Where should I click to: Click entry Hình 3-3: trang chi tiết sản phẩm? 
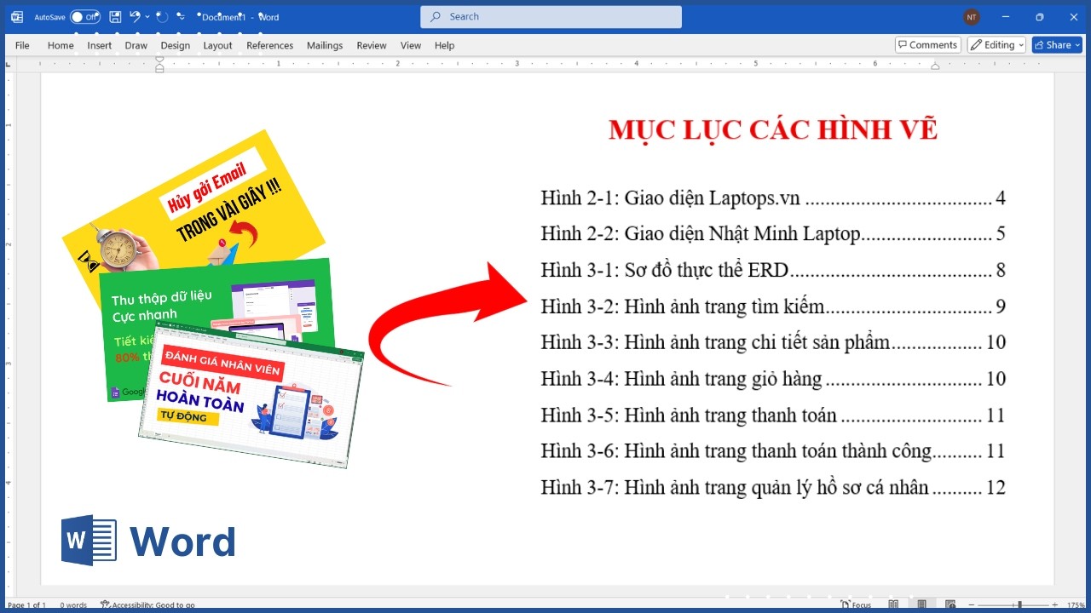coord(773,343)
